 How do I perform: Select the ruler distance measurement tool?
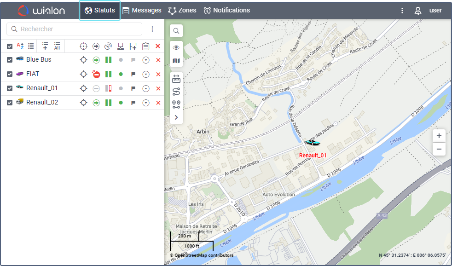pos(176,79)
